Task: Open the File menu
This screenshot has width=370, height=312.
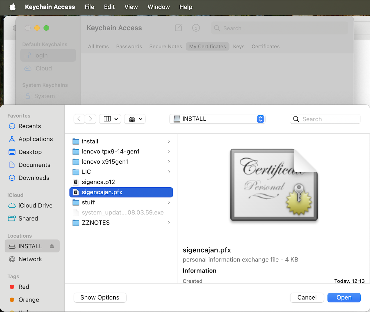Action: (x=89, y=7)
